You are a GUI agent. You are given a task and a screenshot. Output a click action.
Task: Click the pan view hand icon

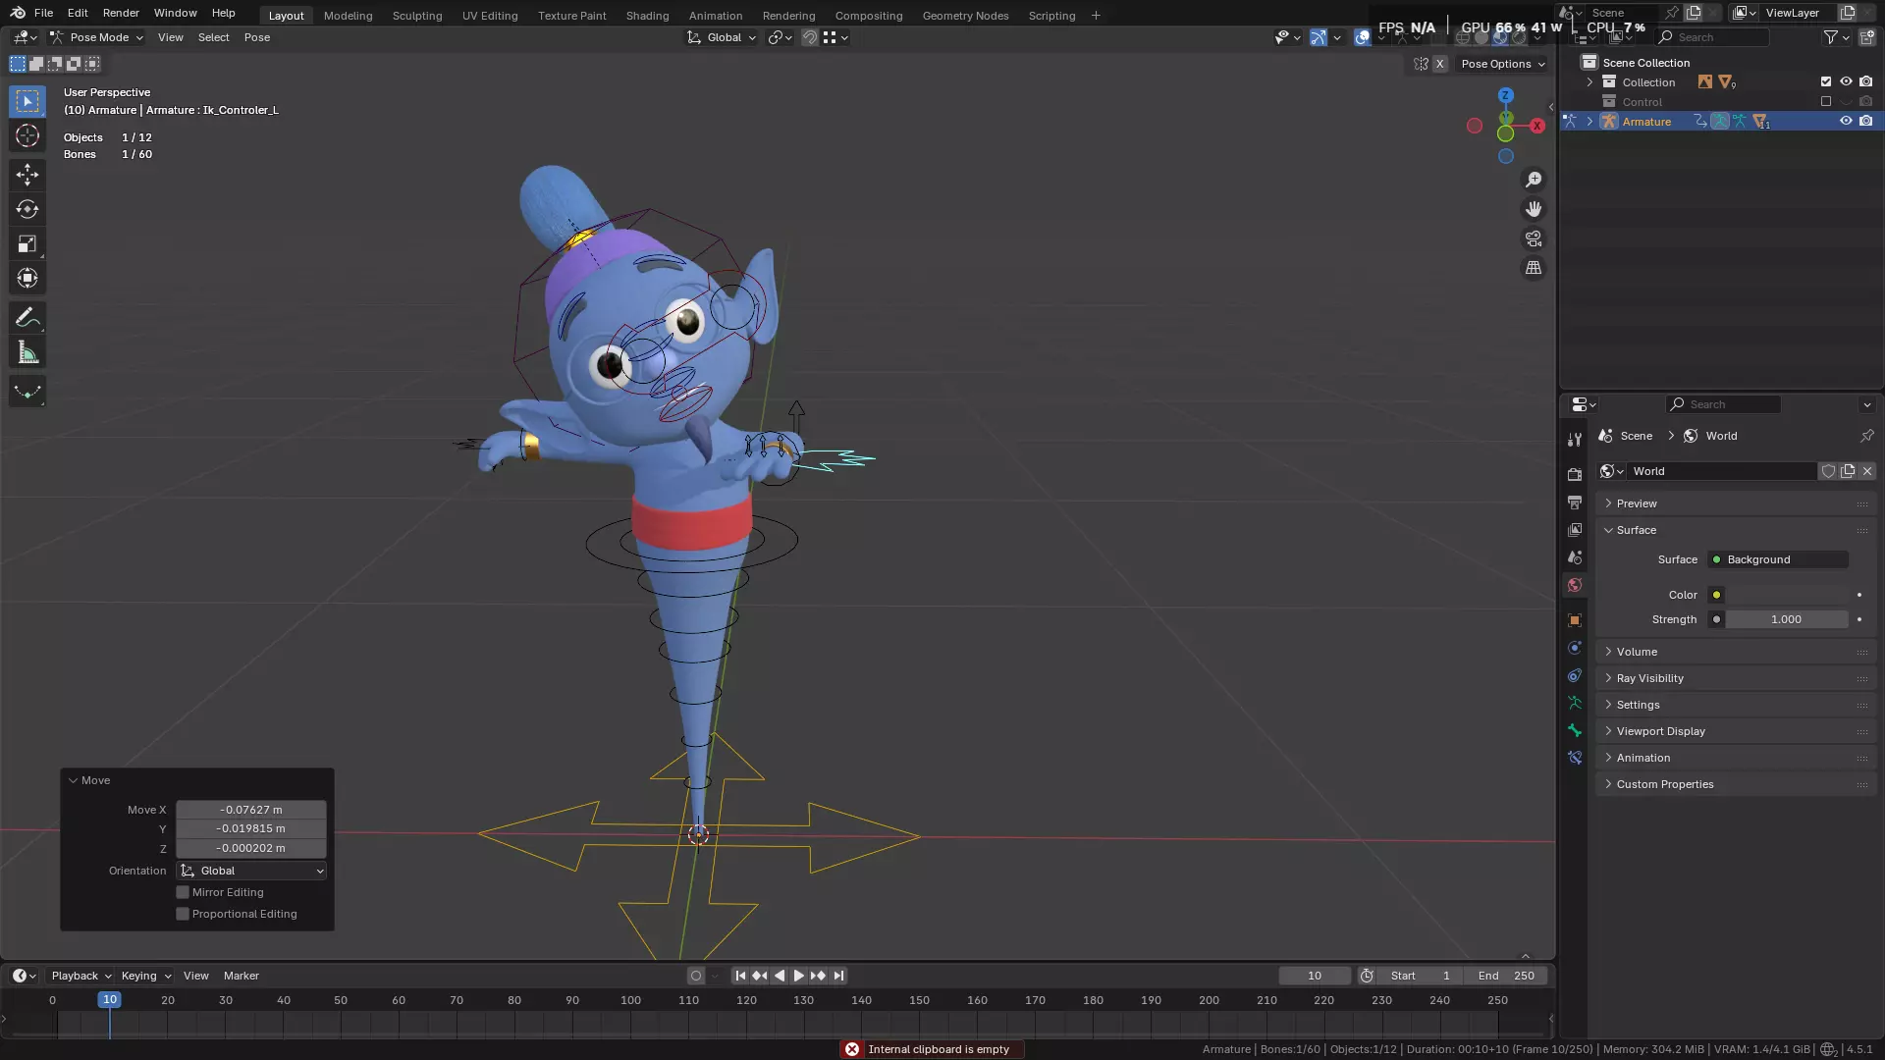click(1534, 209)
